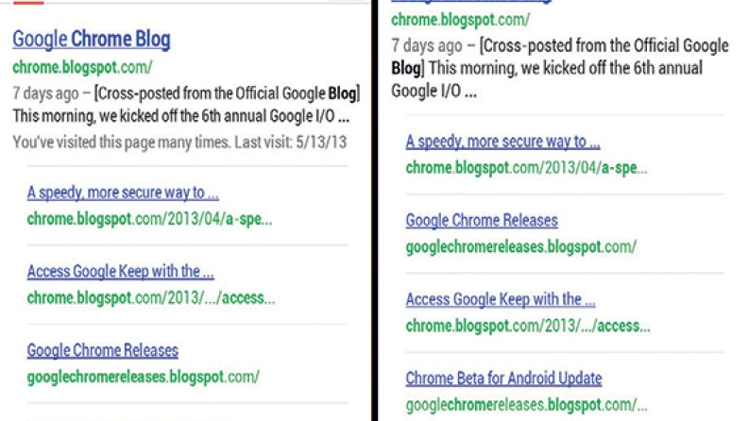The width and height of the screenshot is (748, 421).
Task: Click chrome.blogspot.com/2013/04/a-spe... URL in right panel
Action: pos(526,168)
